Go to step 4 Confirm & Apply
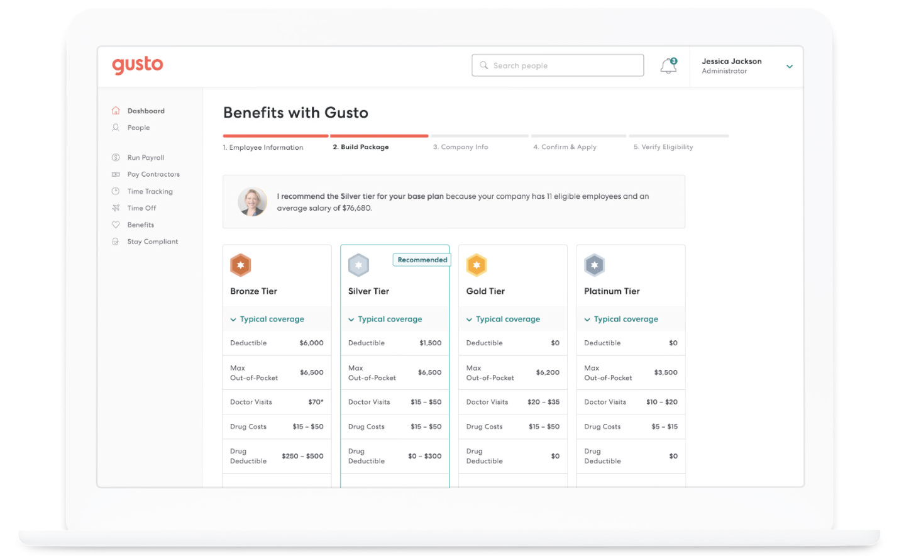 coord(565,147)
